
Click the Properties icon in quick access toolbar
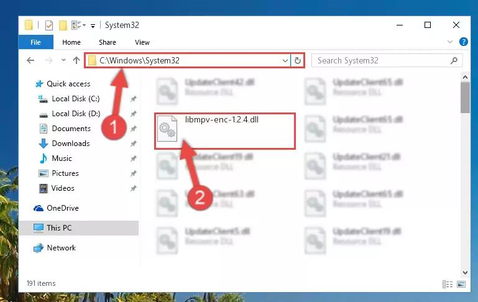coord(48,25)
